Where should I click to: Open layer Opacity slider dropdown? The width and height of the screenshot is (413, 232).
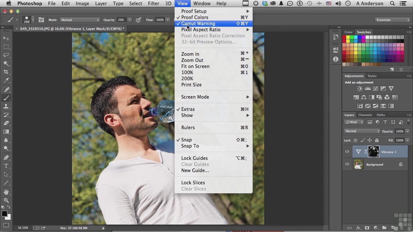[x=407, y=131]
